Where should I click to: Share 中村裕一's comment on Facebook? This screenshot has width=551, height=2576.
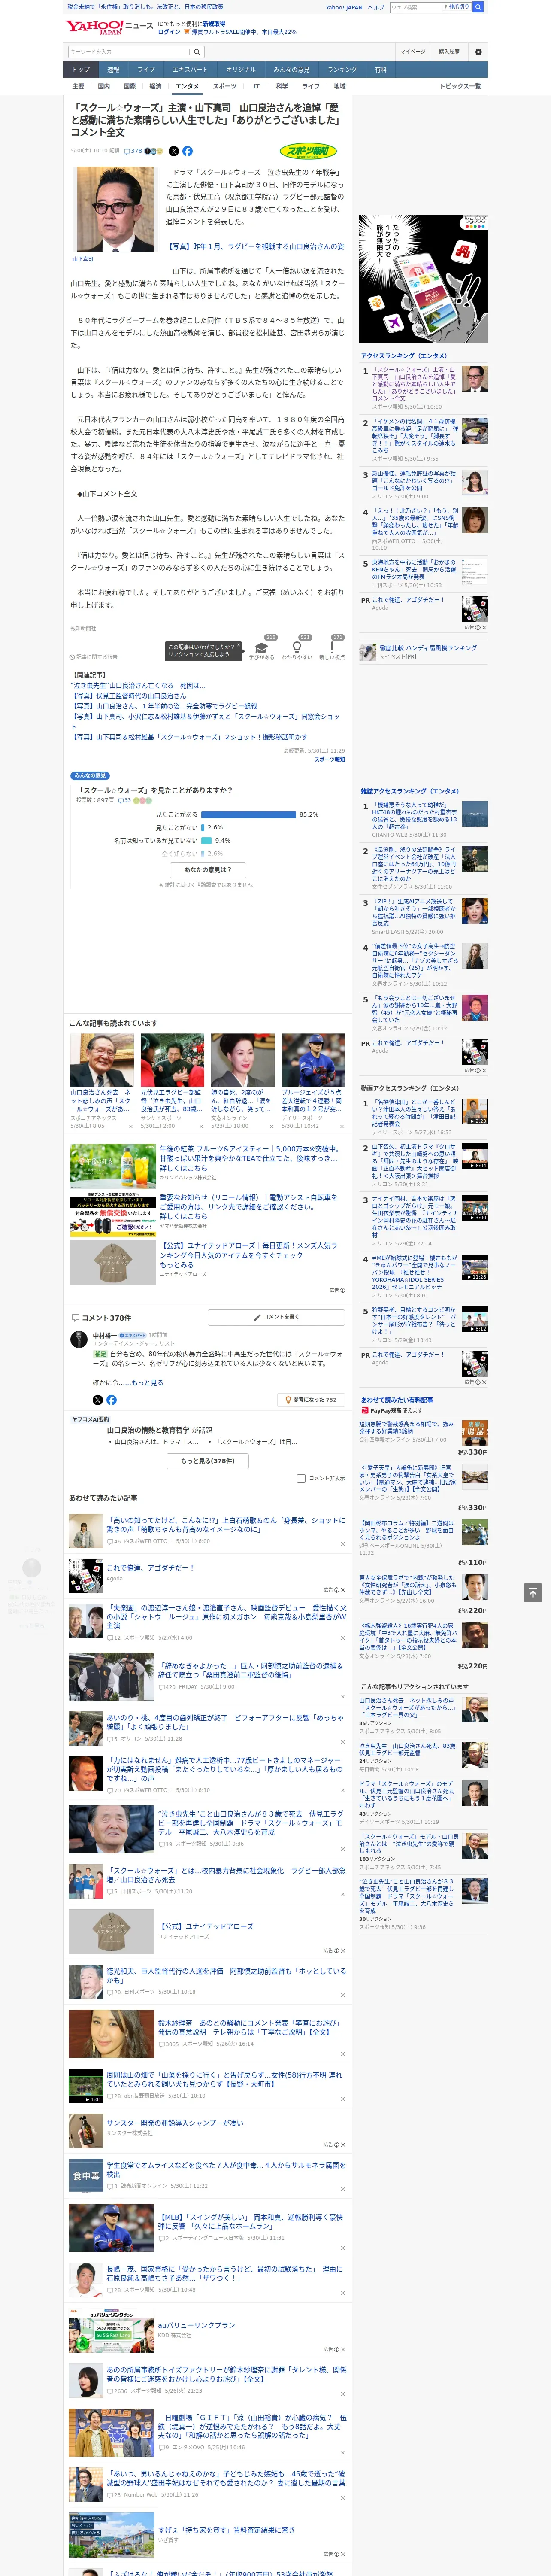[x=111, y=1400]
